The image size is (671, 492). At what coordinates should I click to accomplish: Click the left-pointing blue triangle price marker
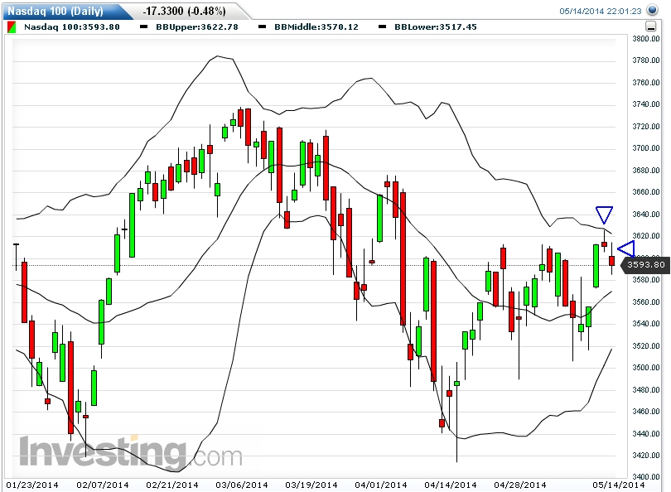(x=626, y=249)
